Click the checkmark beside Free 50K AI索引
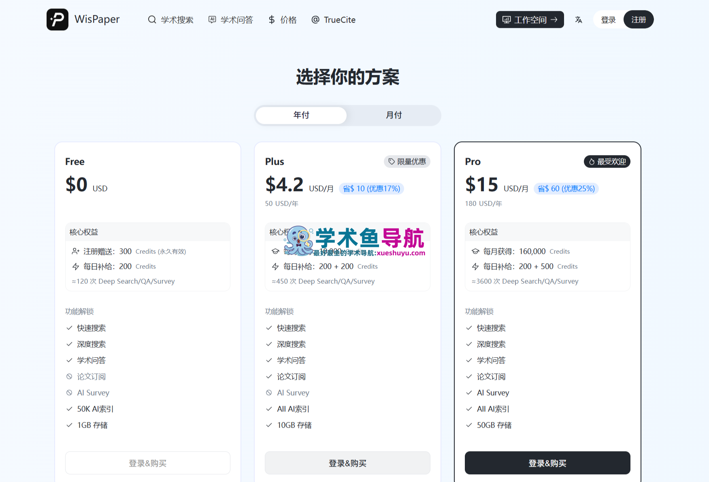Screen dimensions: 709x482 coord(69,409)
